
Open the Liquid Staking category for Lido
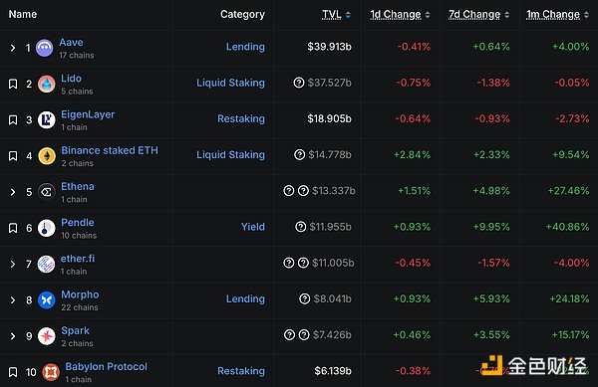pos(231,83)
